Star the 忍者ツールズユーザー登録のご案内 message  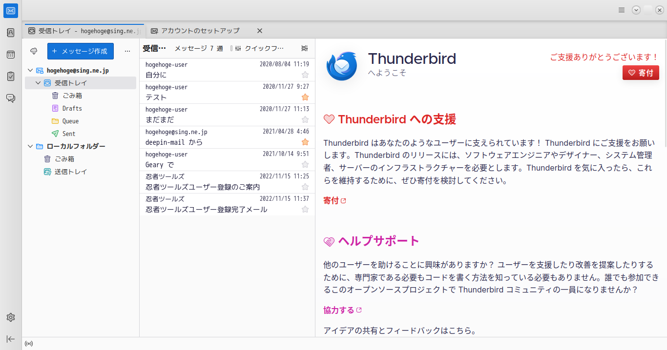tap(305, 187)
